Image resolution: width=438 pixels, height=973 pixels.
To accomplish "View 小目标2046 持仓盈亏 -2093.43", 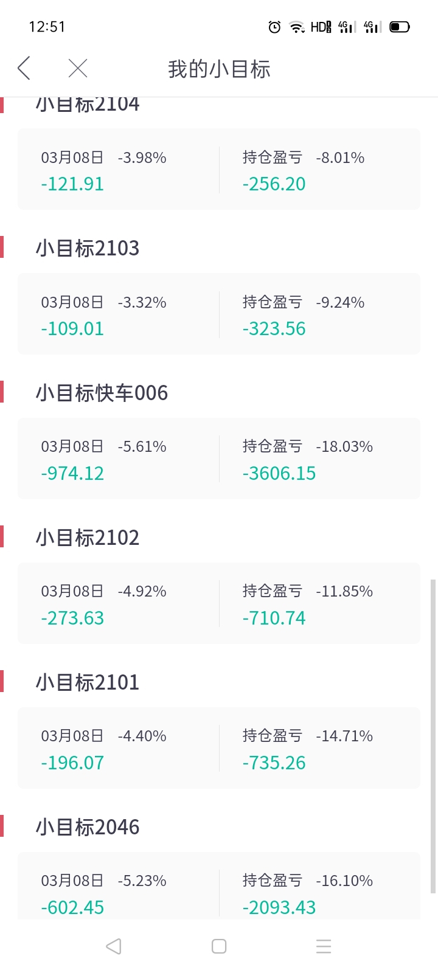I will 279,907.
